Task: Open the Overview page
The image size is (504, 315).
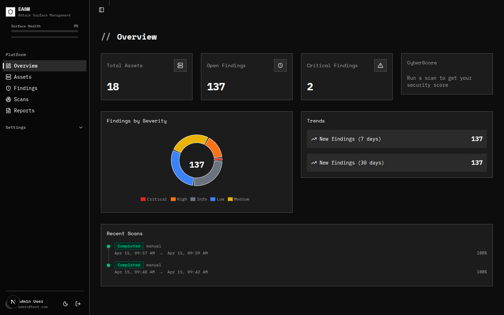Action: click(x=44, y=66)
